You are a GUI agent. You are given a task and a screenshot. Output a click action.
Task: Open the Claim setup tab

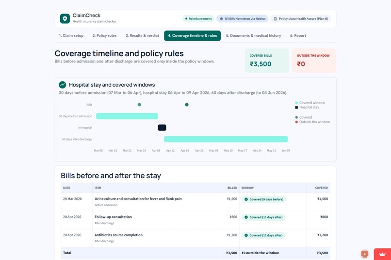[71, 35]
